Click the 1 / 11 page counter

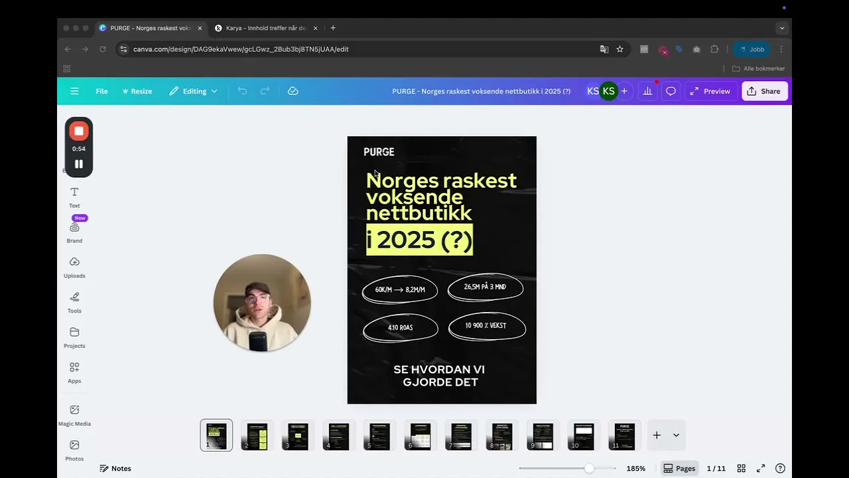pyautogui.click(x=716, y=469)
